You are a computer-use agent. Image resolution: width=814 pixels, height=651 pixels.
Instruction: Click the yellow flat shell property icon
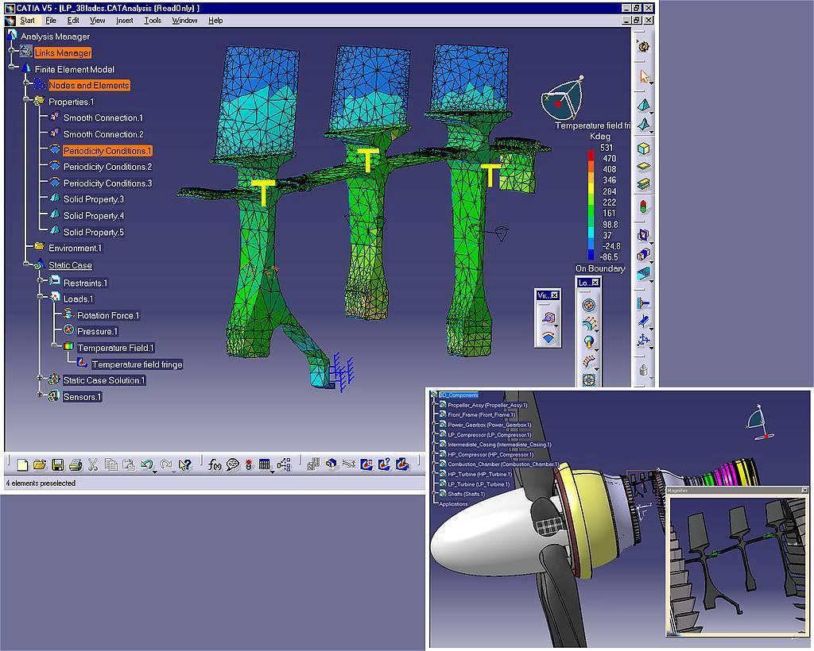point(644,167)
